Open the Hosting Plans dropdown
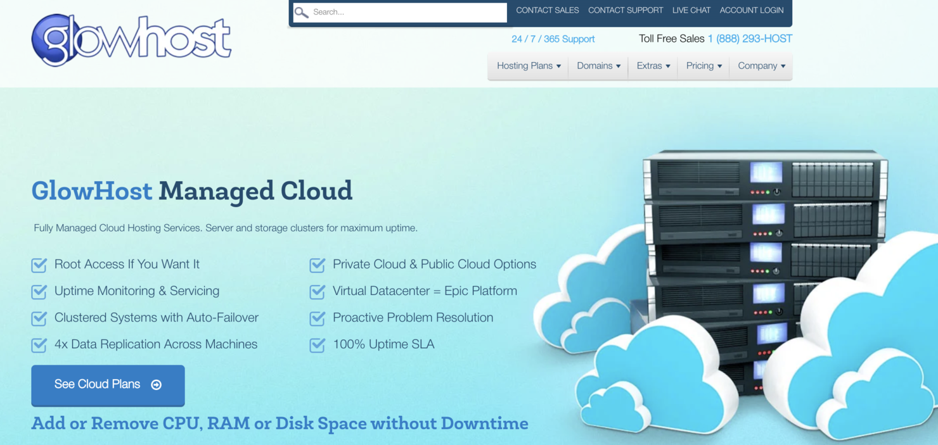This screenshot has width=938, height=445. 528,65
